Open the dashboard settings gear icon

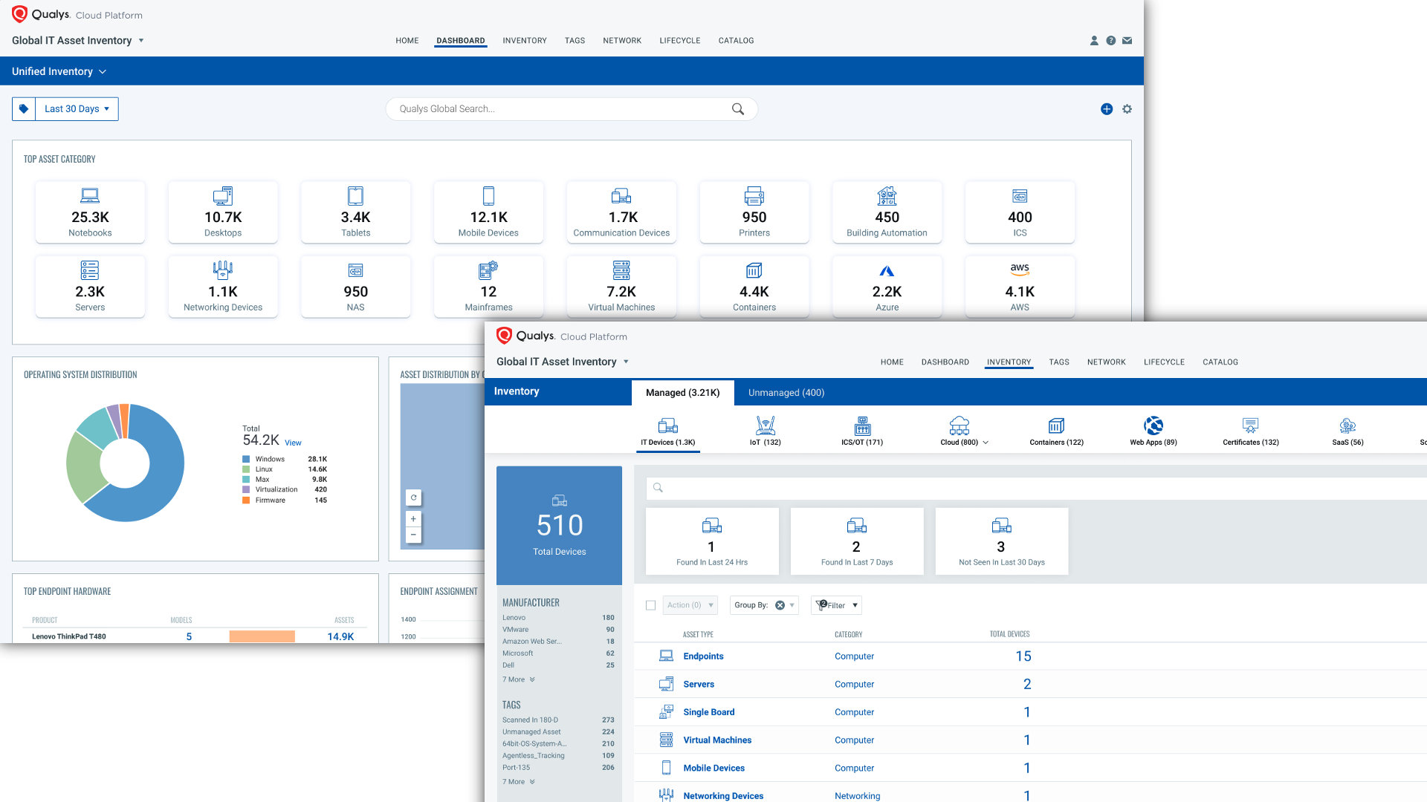(x=1127, y=108)
